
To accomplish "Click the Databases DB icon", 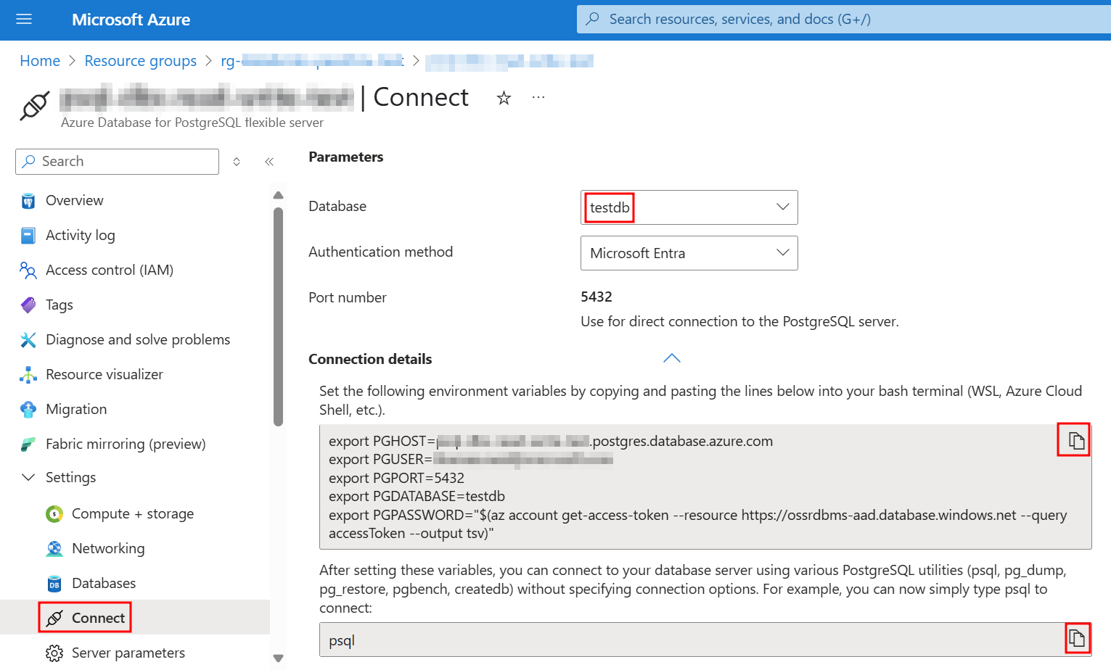I will (54, 584).
